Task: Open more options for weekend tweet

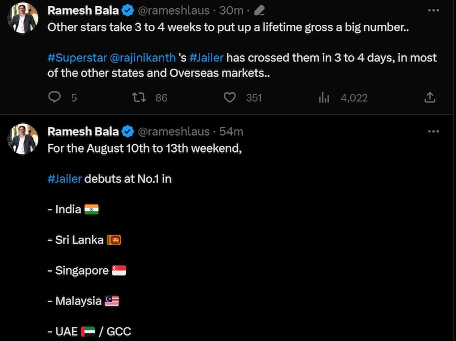Action: coord(433,131)
